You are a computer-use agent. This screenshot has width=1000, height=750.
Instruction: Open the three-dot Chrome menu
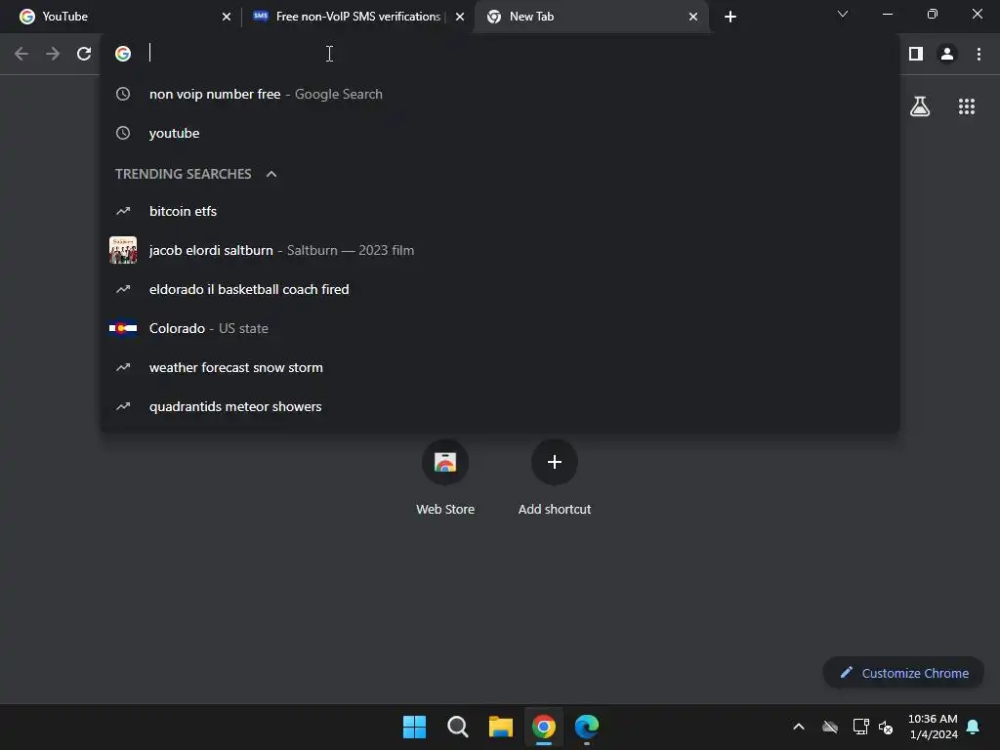click(x=979, y=54)
